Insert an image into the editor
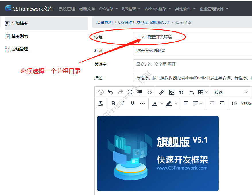252x195 pixels. pos(172,92)
